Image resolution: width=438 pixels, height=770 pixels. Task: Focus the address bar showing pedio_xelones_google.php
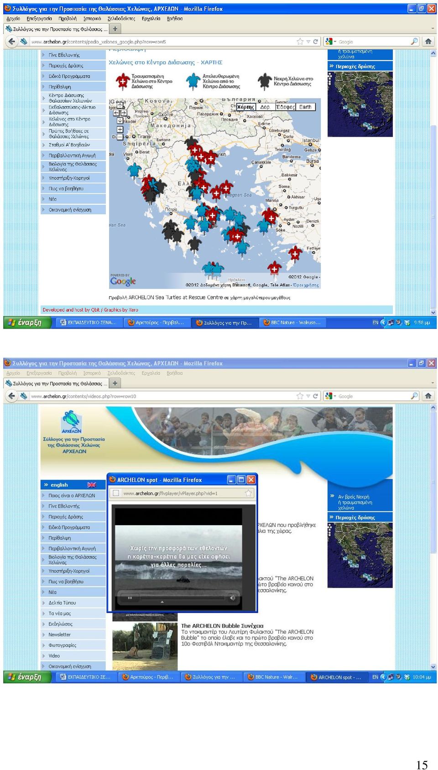coord(162,42)
